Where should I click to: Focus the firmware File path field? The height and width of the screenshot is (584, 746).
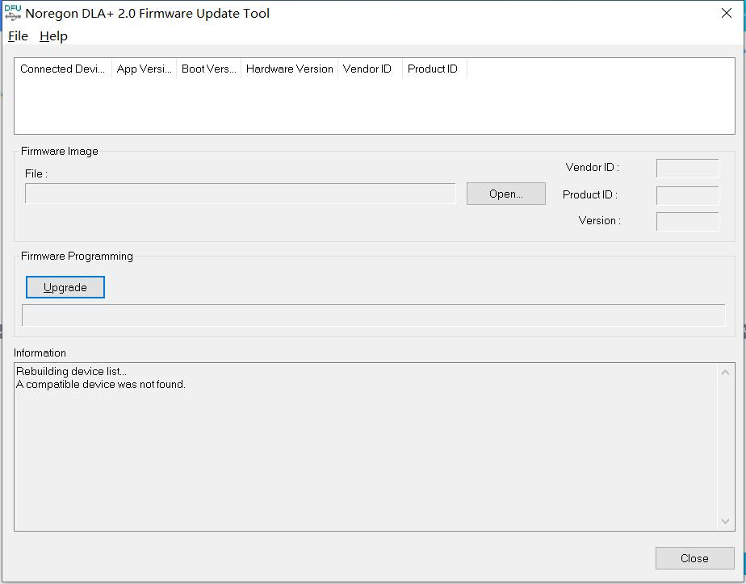pos(241,194)
